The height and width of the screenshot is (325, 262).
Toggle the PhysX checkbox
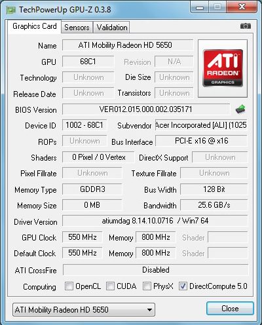[x=147, y=286]
